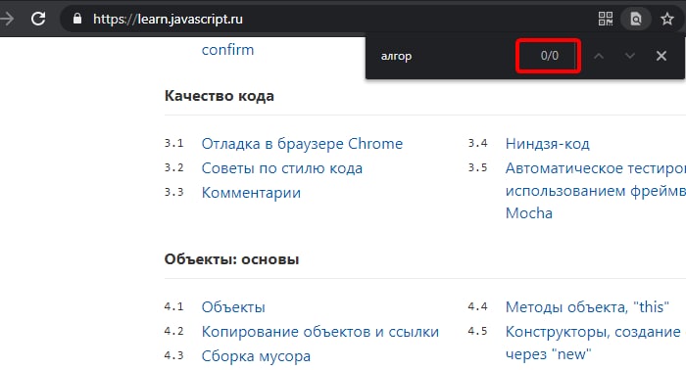Screen dimensions: 686x370
Task: Click the lock icon for site info
Action: click(77, 19)
